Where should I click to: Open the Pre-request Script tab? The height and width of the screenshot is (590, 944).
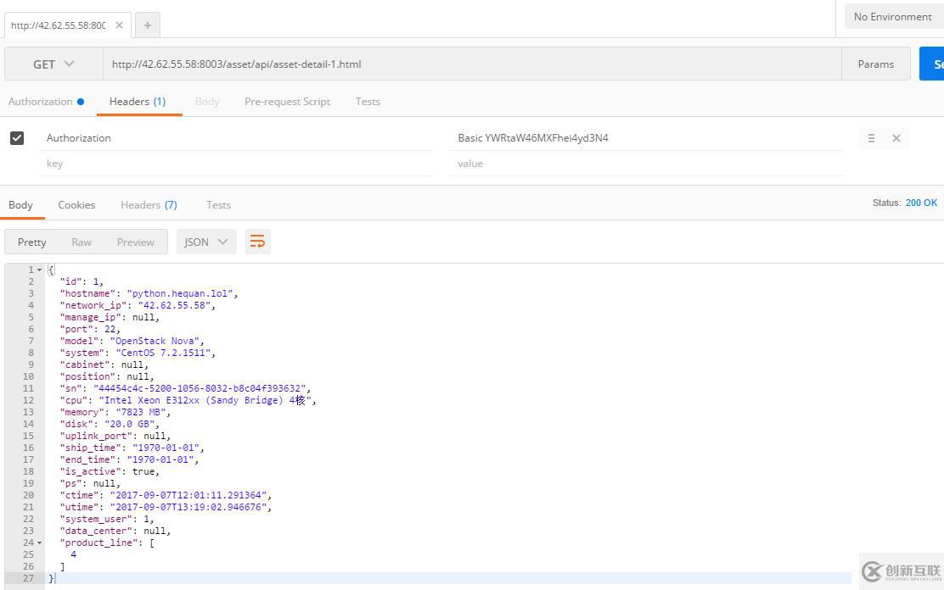pyautogui.click(x=287, y=102)
